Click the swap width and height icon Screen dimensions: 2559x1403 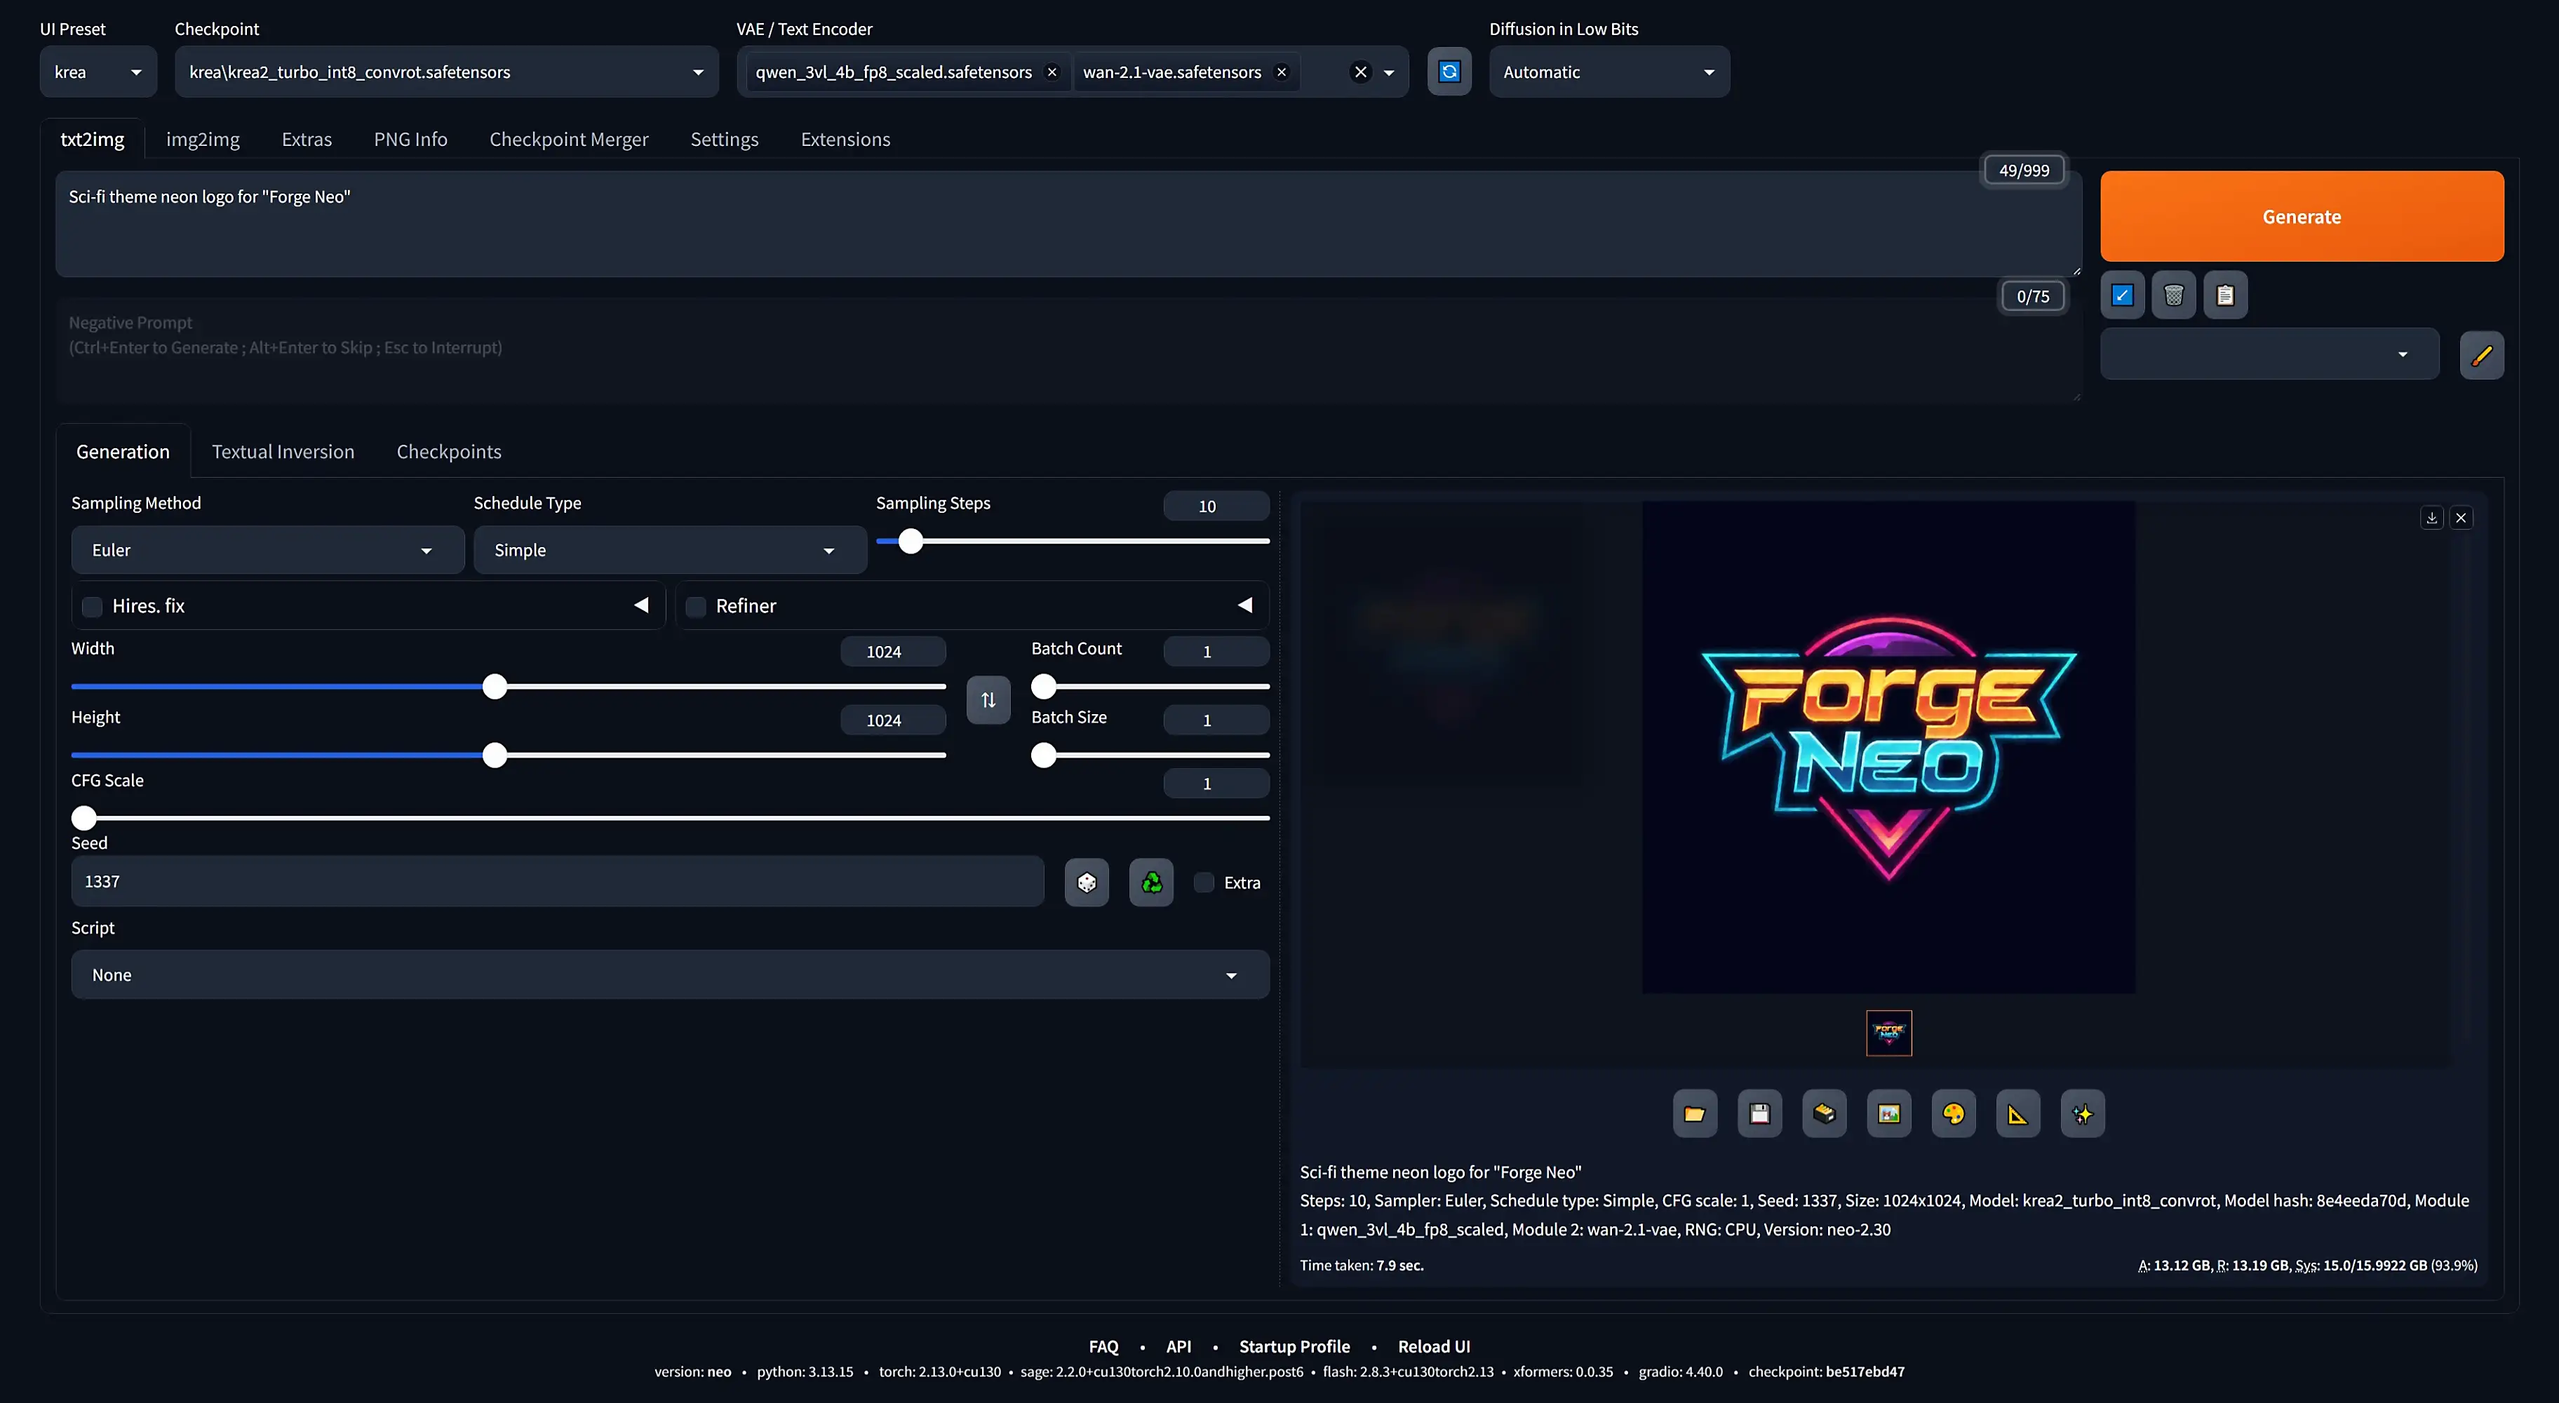point(988,701)
